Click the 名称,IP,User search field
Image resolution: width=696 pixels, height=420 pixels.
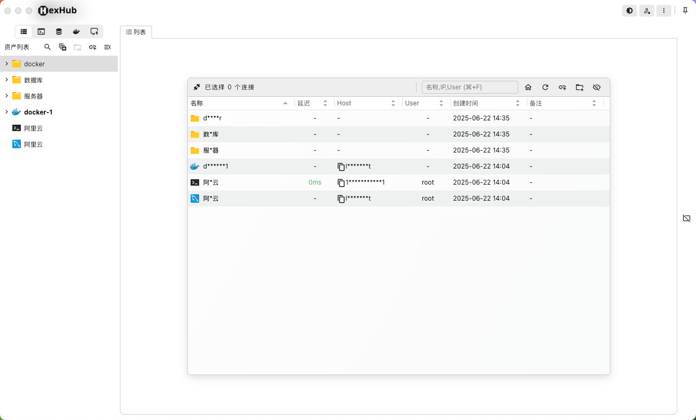coord(470,87)
